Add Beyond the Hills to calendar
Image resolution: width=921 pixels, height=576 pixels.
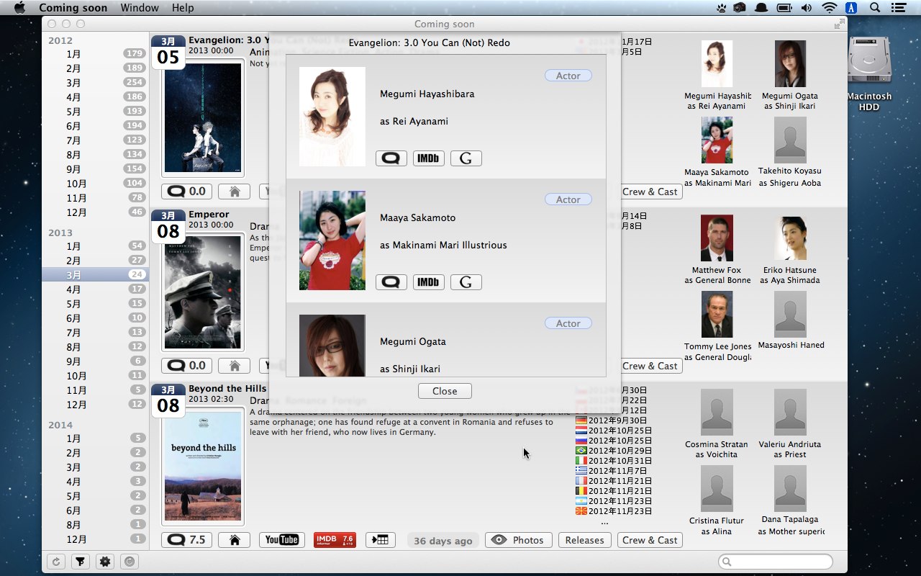pos(381,540)
